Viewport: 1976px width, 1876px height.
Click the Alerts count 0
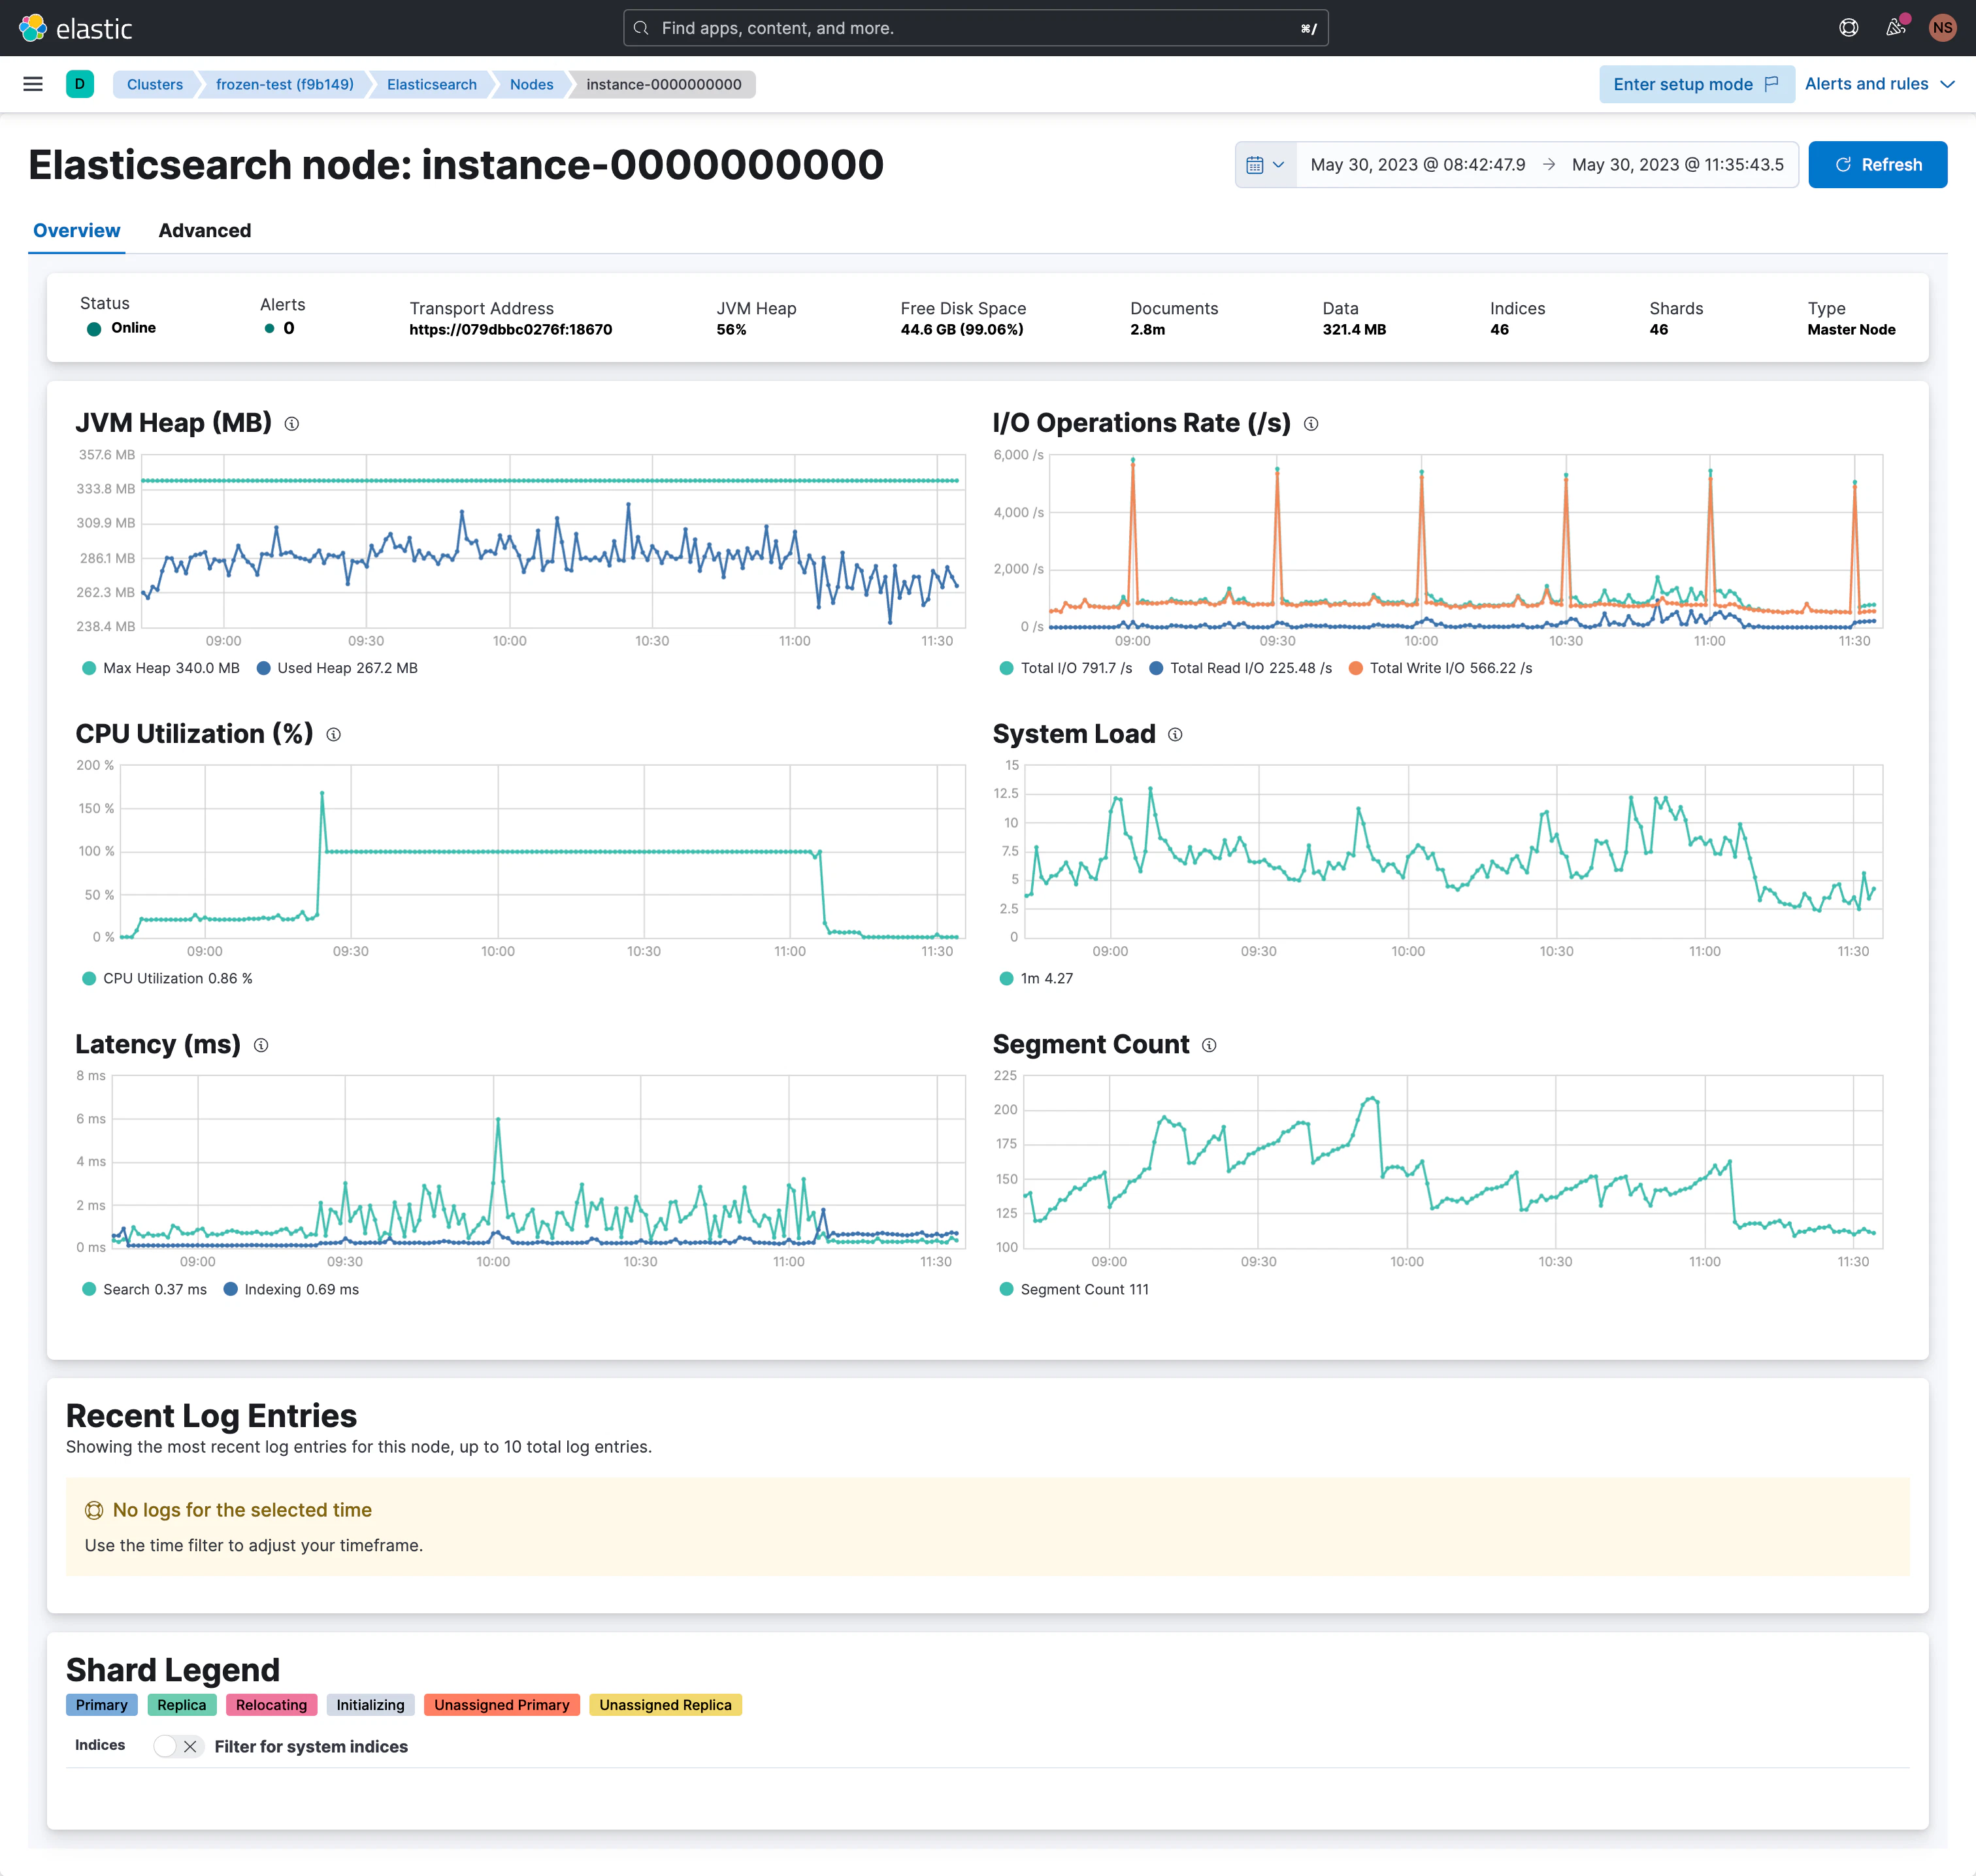[x=280, y=328]
